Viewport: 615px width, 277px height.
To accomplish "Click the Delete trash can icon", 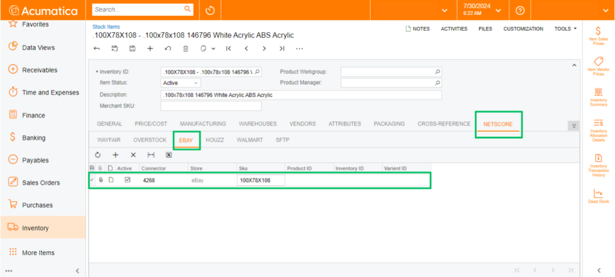I will tap(186, 49).
